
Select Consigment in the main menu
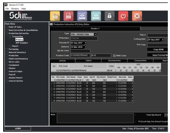coord(14,65)
